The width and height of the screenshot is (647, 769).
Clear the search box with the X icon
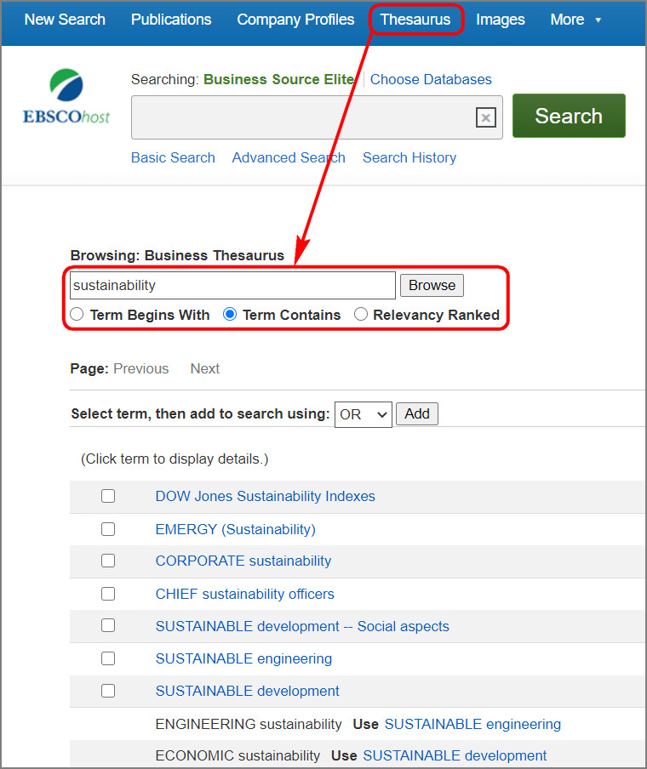click(x=485, y=117)
